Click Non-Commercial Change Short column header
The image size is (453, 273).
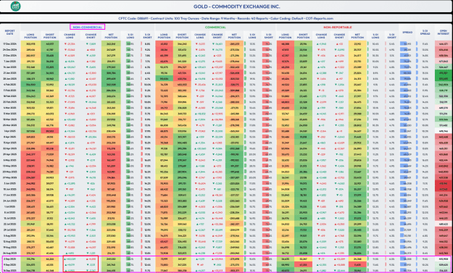[x=91, y=35]
